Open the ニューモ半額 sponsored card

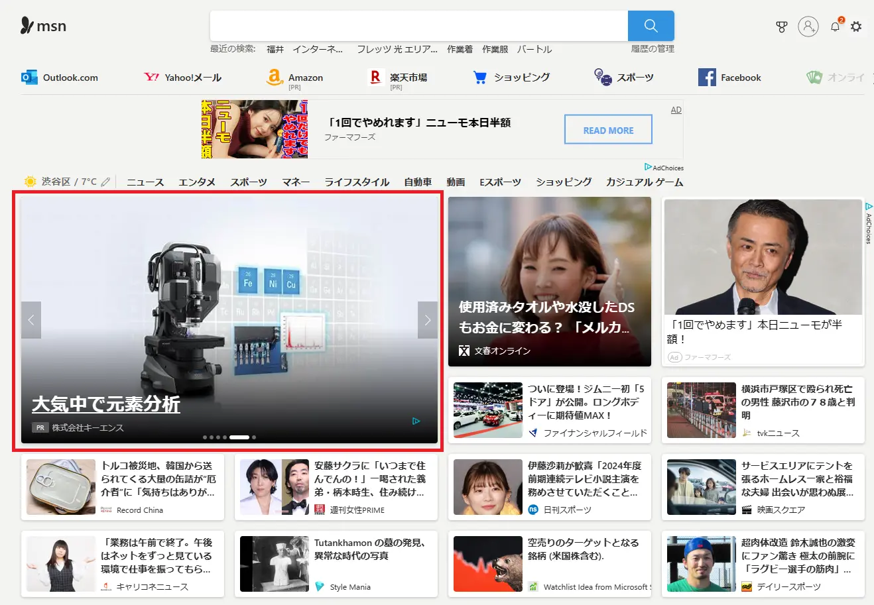coord(763,282)
